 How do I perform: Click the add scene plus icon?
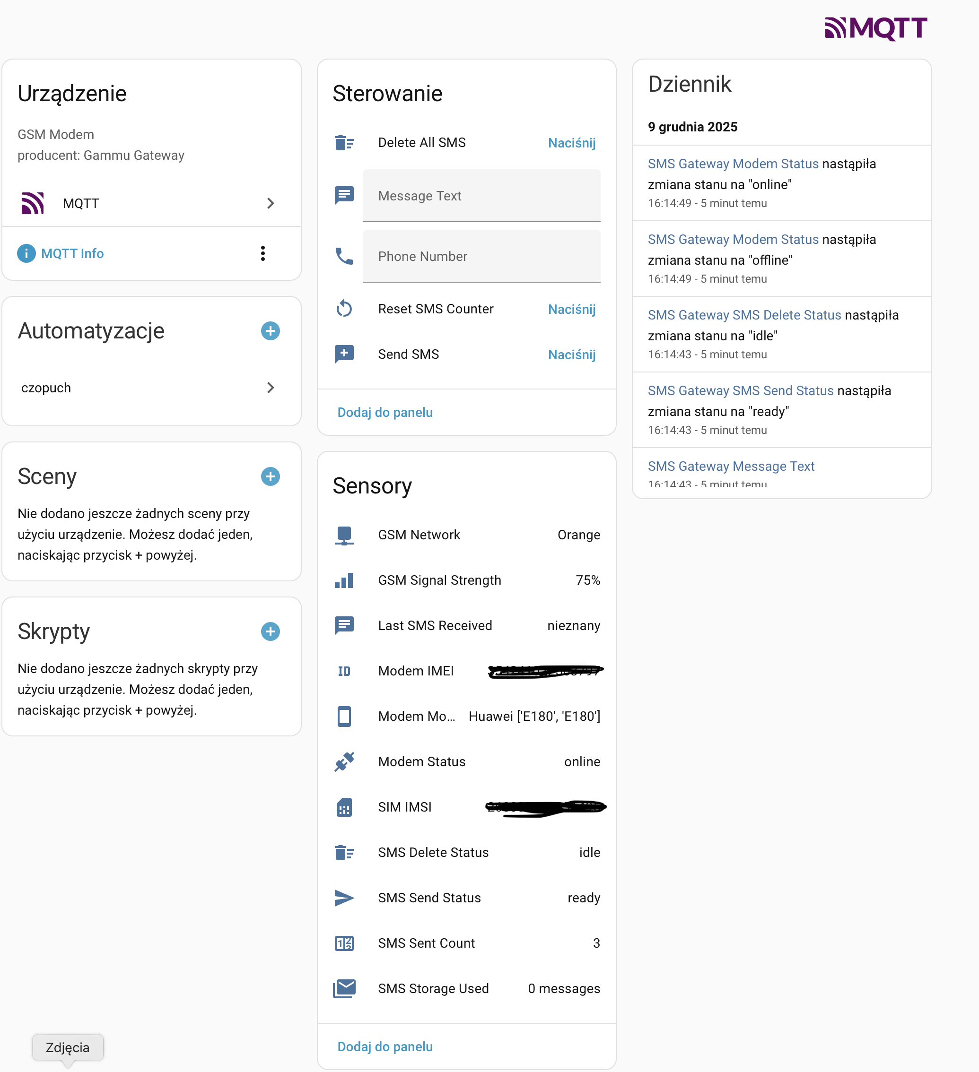tap(271, 476)
